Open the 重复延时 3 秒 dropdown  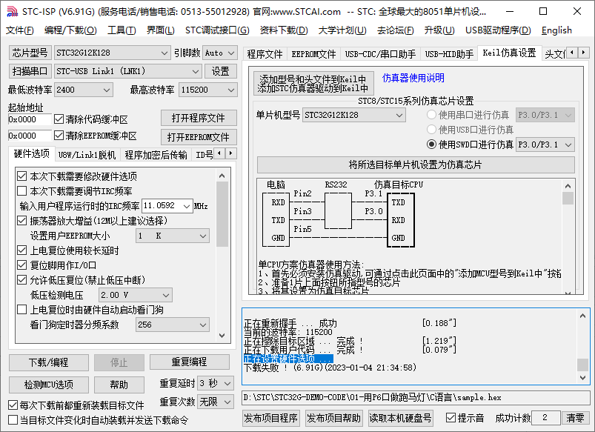point(215,383)
